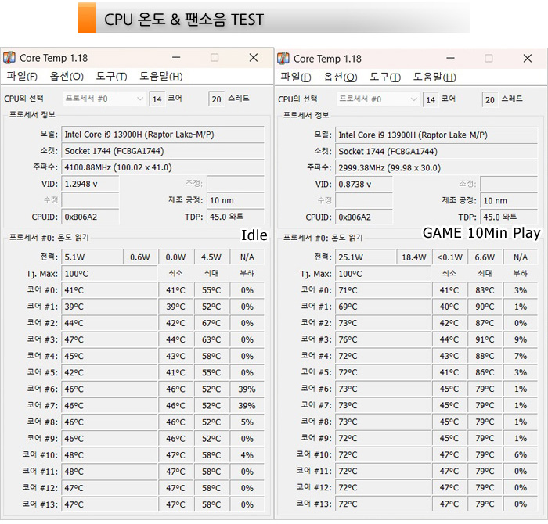Viewport: 548px width, 524px height.
Task: Click maximize button on right Core Temp window
Action: [x=488, y=59]
